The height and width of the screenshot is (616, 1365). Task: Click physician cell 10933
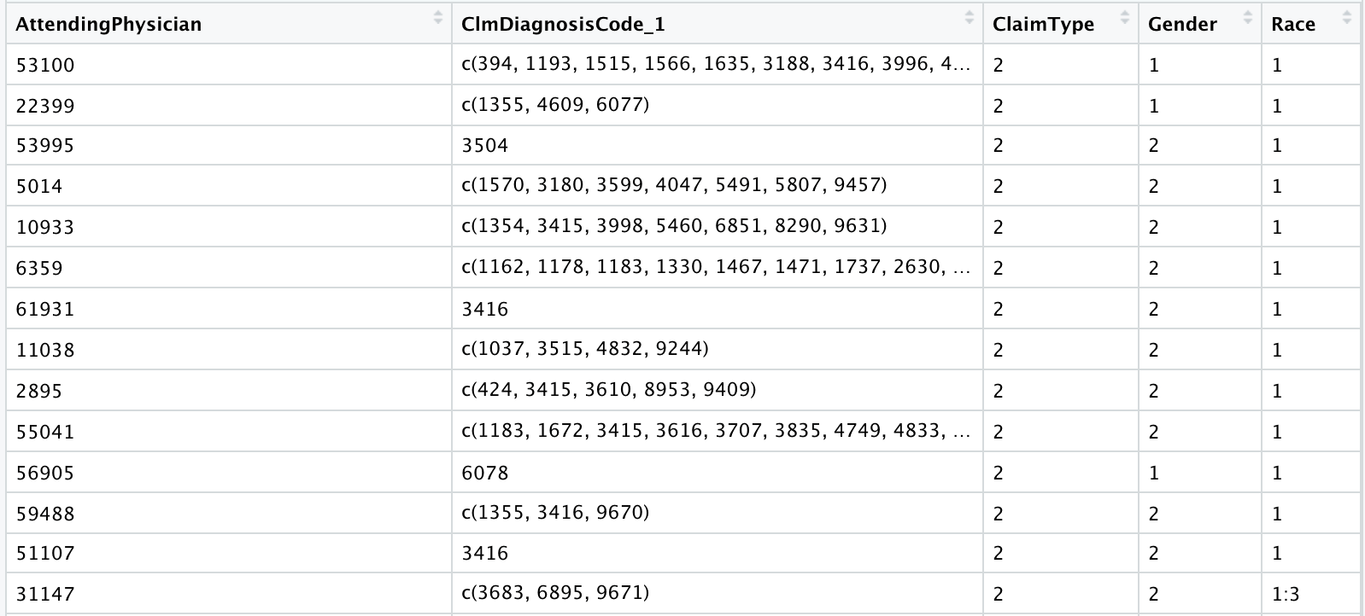pos(229,227)
